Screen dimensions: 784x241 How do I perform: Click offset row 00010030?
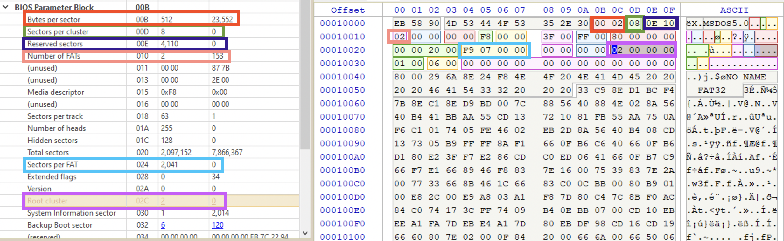point(342,63)
